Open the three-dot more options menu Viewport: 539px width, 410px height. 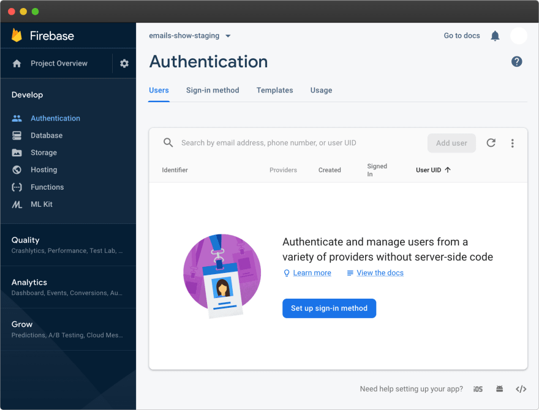click(512, 143)
